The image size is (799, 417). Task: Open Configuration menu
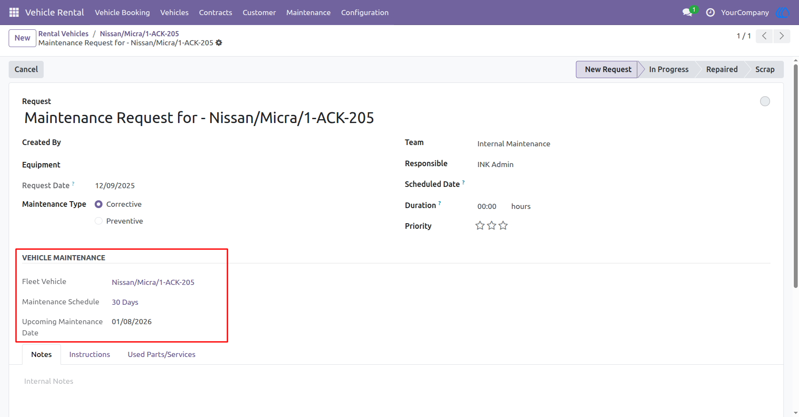point(365,13)
